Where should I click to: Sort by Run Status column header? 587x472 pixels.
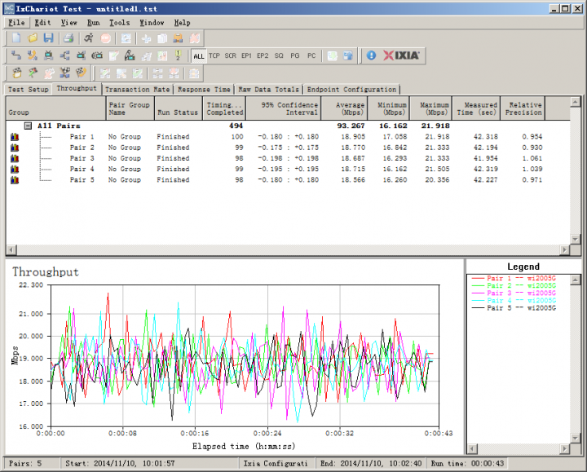(x=179, y=108)
